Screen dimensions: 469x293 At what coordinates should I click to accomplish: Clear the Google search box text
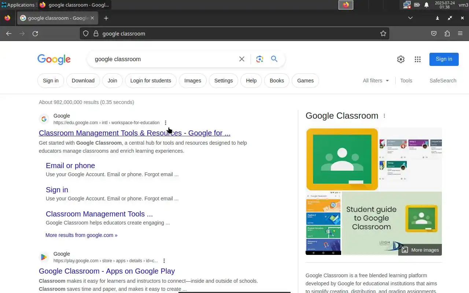click(242, 59)
